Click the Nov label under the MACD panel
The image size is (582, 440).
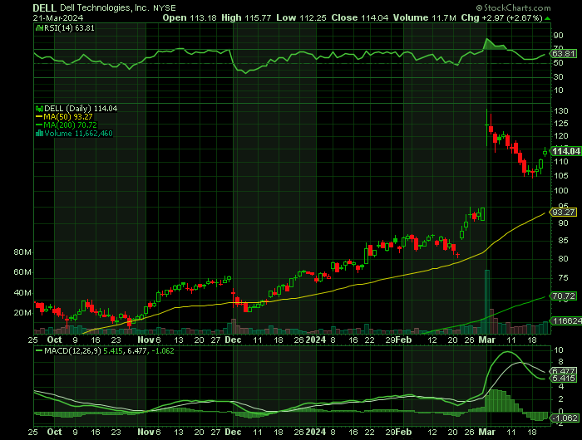(145, 433)
